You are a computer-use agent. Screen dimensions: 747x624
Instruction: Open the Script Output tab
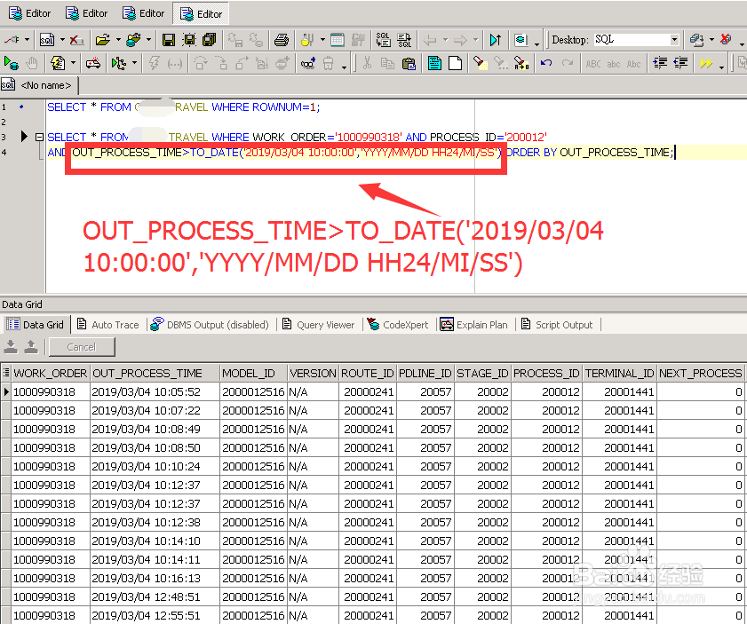click(556, 325)
